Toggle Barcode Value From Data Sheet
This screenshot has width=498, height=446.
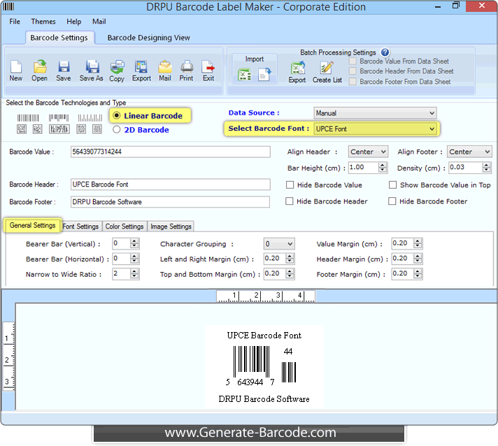coord(353,62)
